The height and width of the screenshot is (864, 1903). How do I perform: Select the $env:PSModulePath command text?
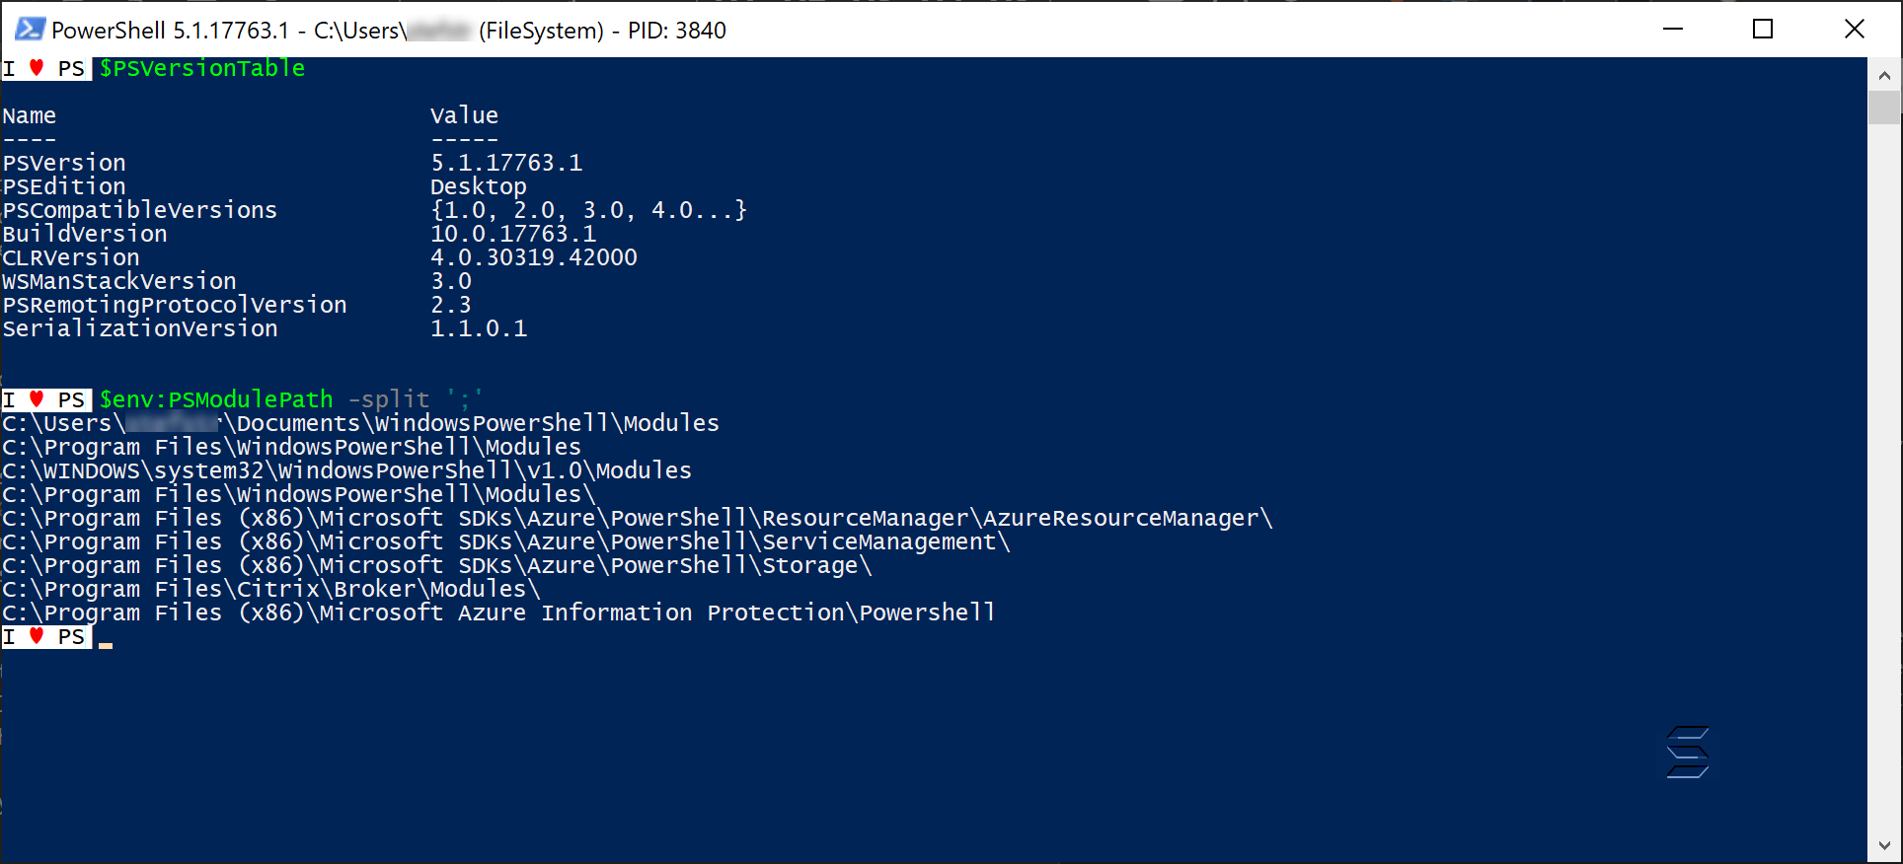pyautogui.click(x=217, y=399)
